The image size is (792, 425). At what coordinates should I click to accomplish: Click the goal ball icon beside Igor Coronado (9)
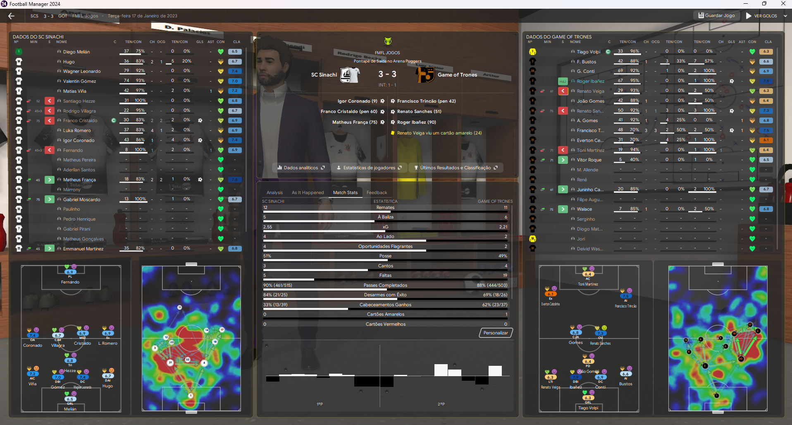382,101
